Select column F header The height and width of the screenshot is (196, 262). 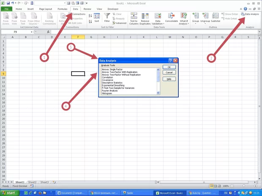78,37
